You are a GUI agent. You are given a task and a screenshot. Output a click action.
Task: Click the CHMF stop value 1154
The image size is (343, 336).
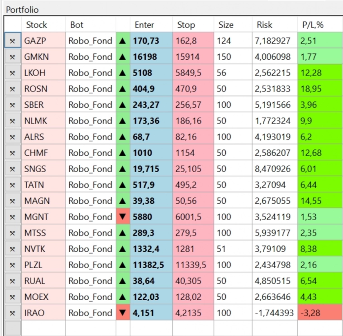coord(193,153)
